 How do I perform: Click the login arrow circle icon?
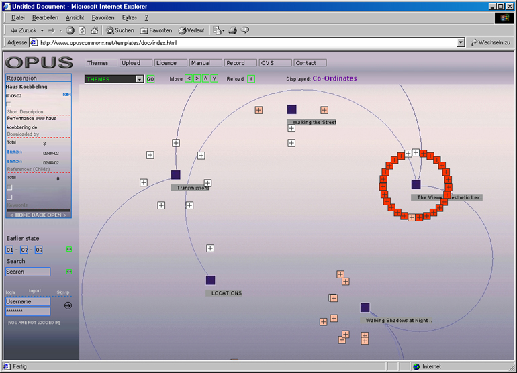pos(68,306)
